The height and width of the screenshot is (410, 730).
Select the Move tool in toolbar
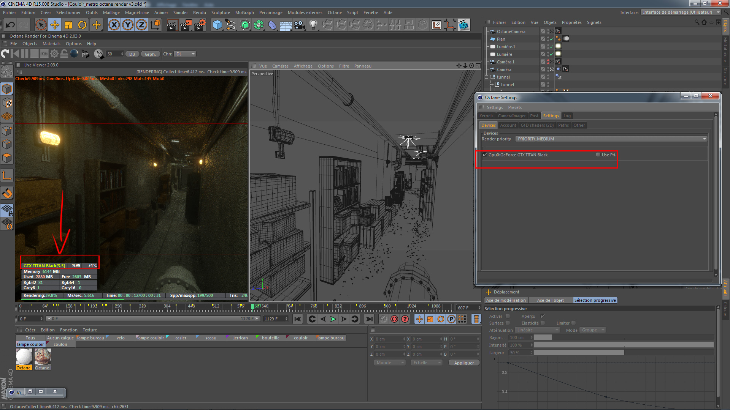pyautogui.click(x=55, y=25)
